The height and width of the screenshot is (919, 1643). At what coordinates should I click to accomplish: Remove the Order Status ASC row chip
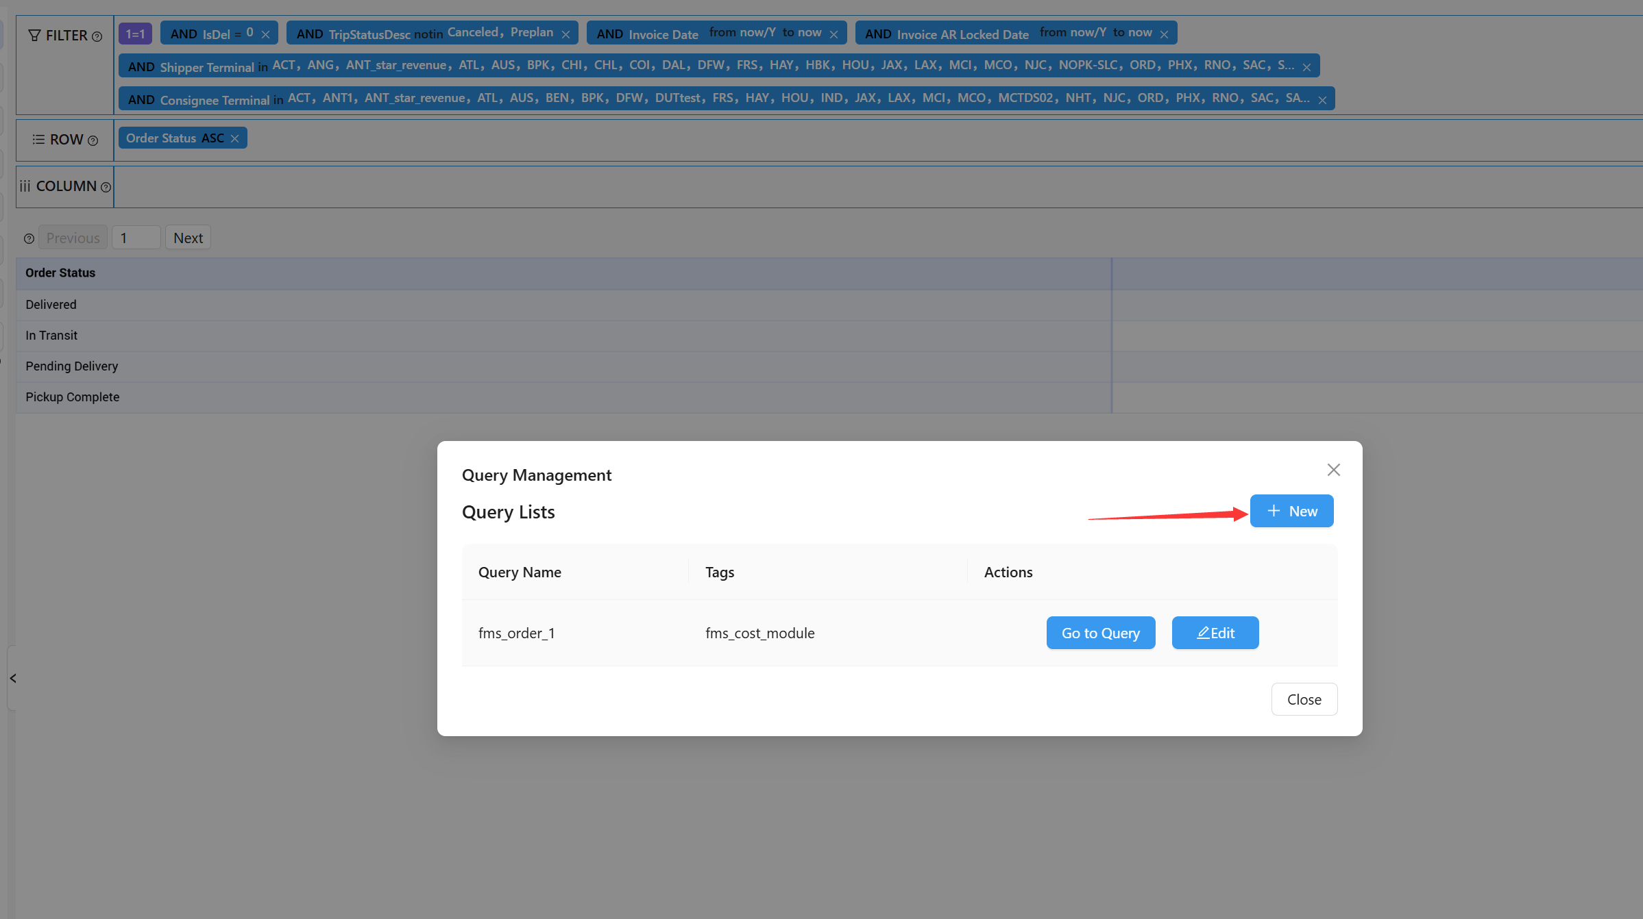click(234, 138)
